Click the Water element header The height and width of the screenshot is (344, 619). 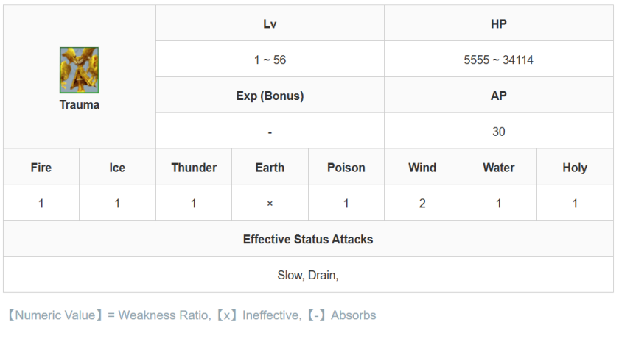499,168
